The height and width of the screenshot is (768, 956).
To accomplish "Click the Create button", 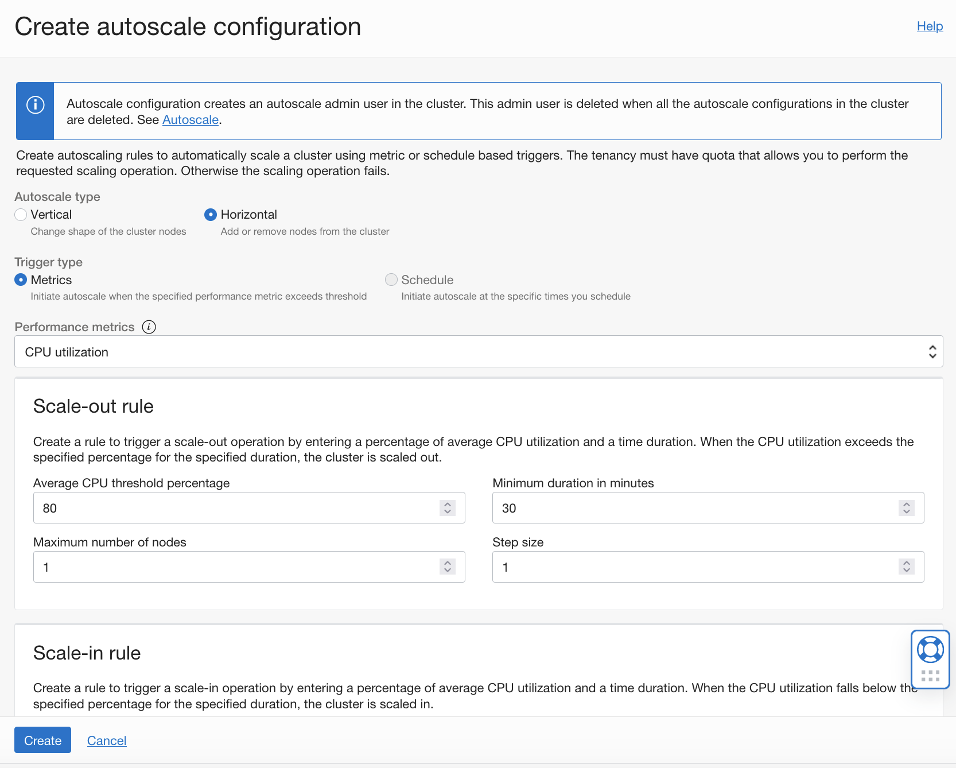I will click(42, 740).
